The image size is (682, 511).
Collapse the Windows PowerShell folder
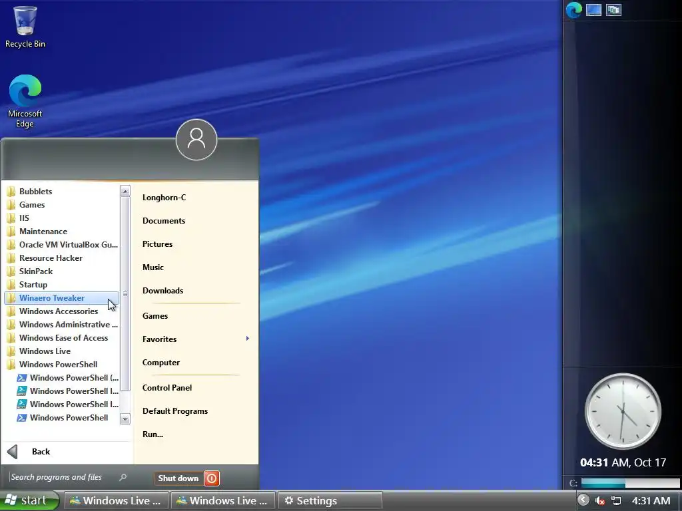pyautogui.click(x=61, y=365)
